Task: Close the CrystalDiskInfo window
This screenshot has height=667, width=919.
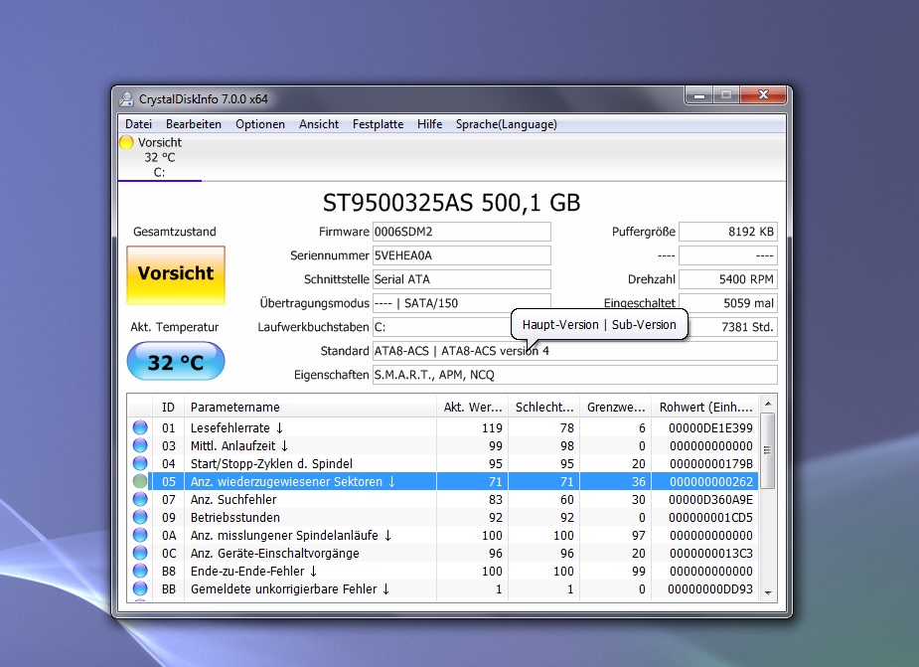Action: [x=762, y=95]
